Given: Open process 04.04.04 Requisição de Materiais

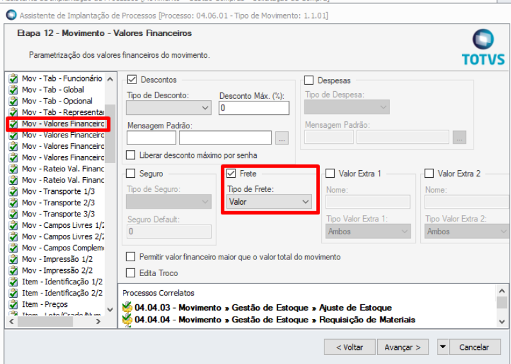Looking at the screenshot, I should (x=275, y=320).
